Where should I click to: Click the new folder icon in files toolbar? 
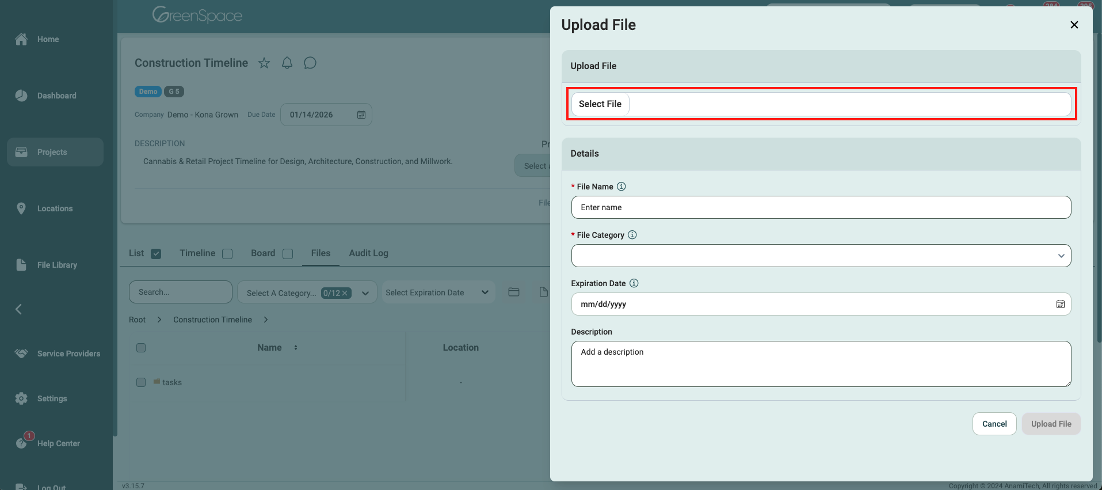coord(514,293)
